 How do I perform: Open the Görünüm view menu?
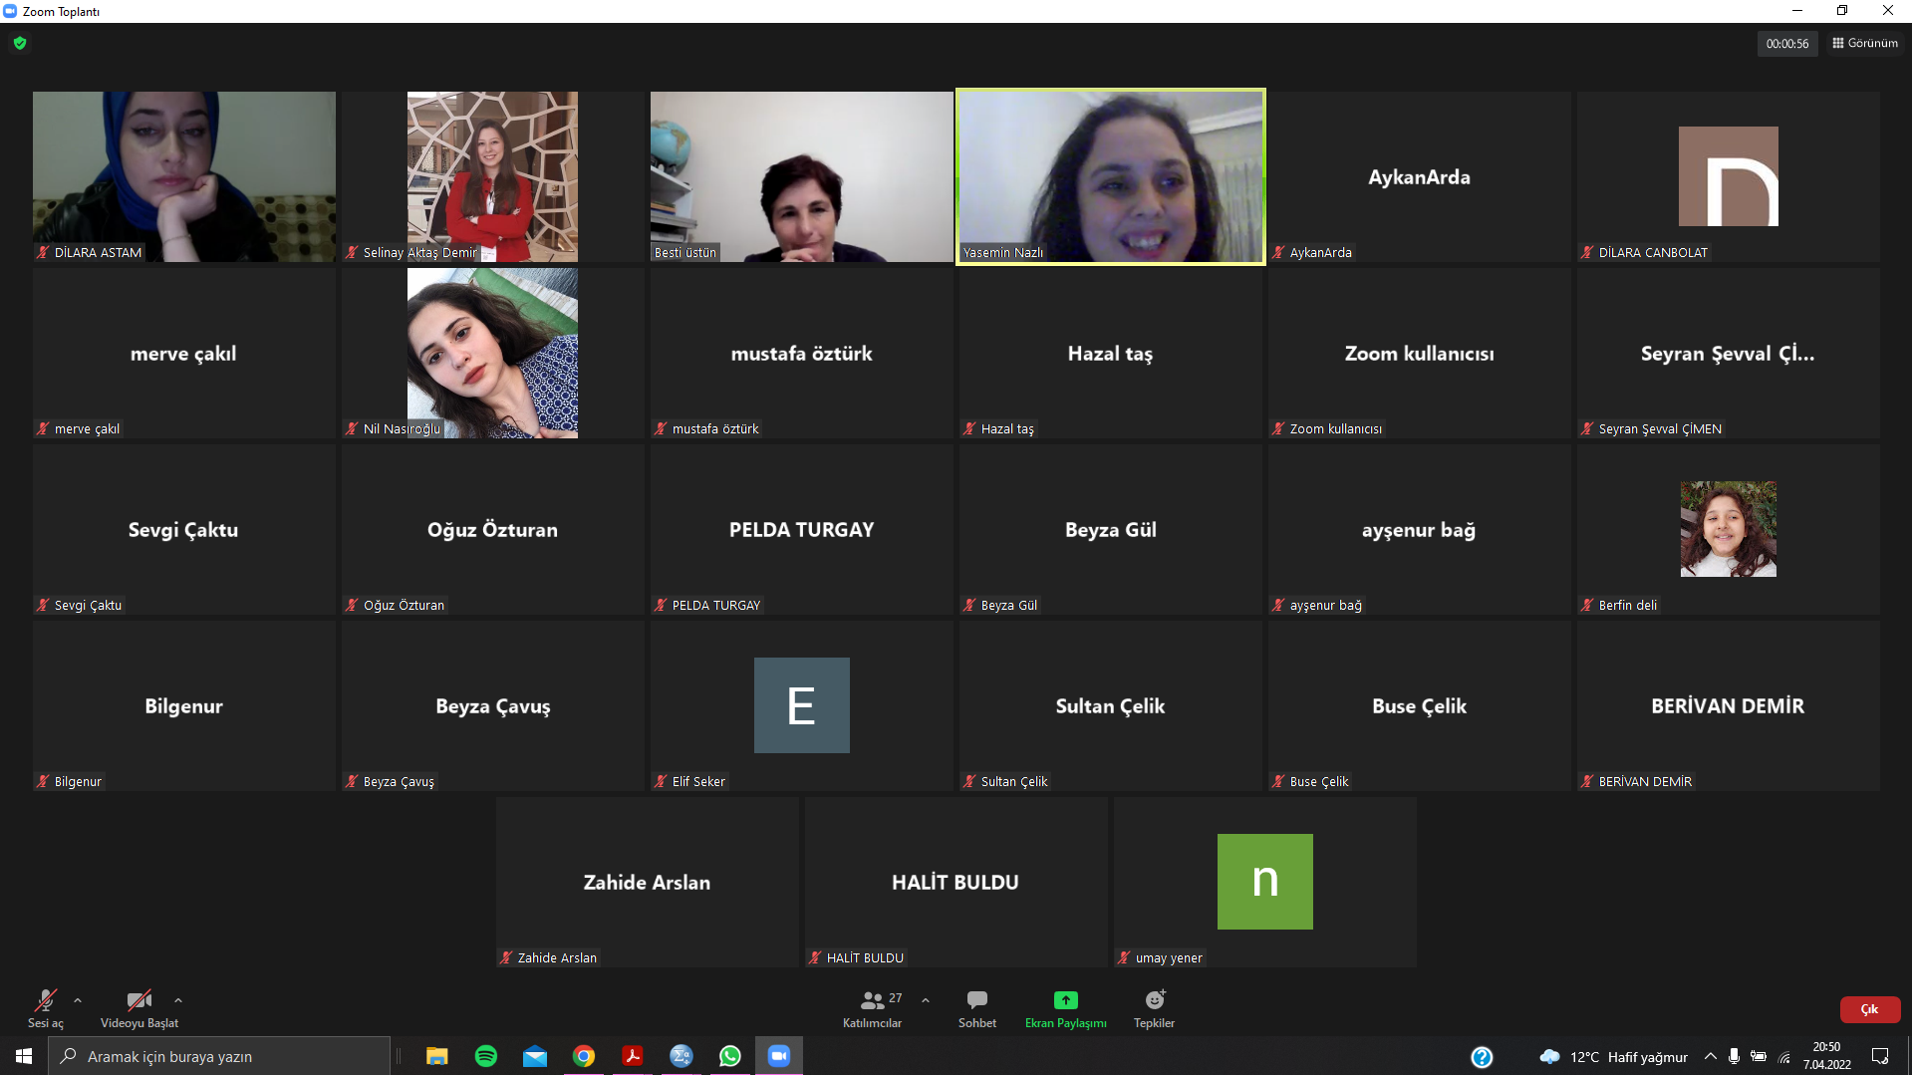[x=1864, y=43]
